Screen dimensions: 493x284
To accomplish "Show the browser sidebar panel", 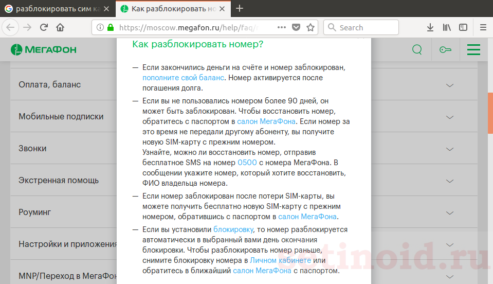I will coord(463,28).
